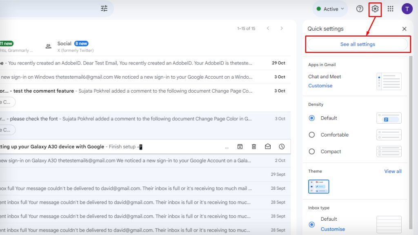Open the account avatar menu

pyautogui.click(x=407, y=9)
